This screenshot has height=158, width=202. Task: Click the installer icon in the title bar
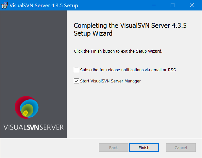coord(5,6)
